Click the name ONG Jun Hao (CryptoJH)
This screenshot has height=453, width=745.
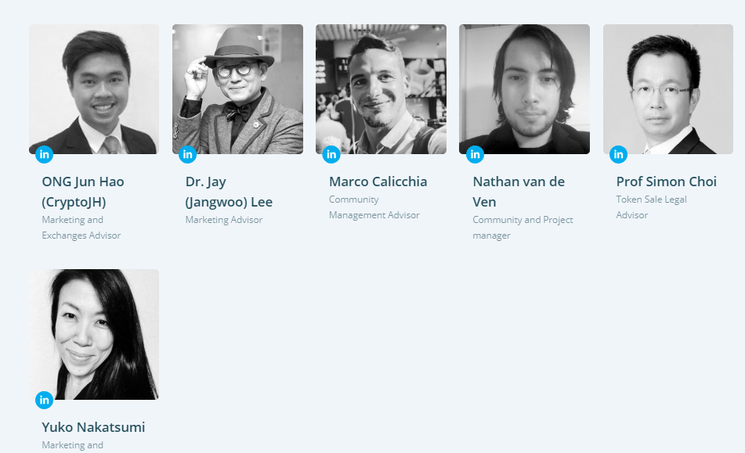[x=83, y=192]
